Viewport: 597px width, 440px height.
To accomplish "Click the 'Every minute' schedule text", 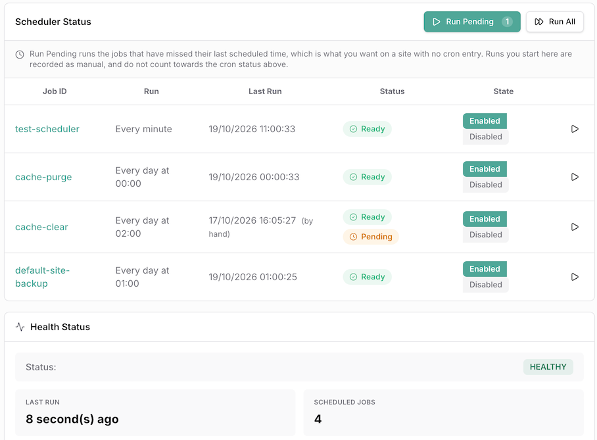I will coord(143,129).
